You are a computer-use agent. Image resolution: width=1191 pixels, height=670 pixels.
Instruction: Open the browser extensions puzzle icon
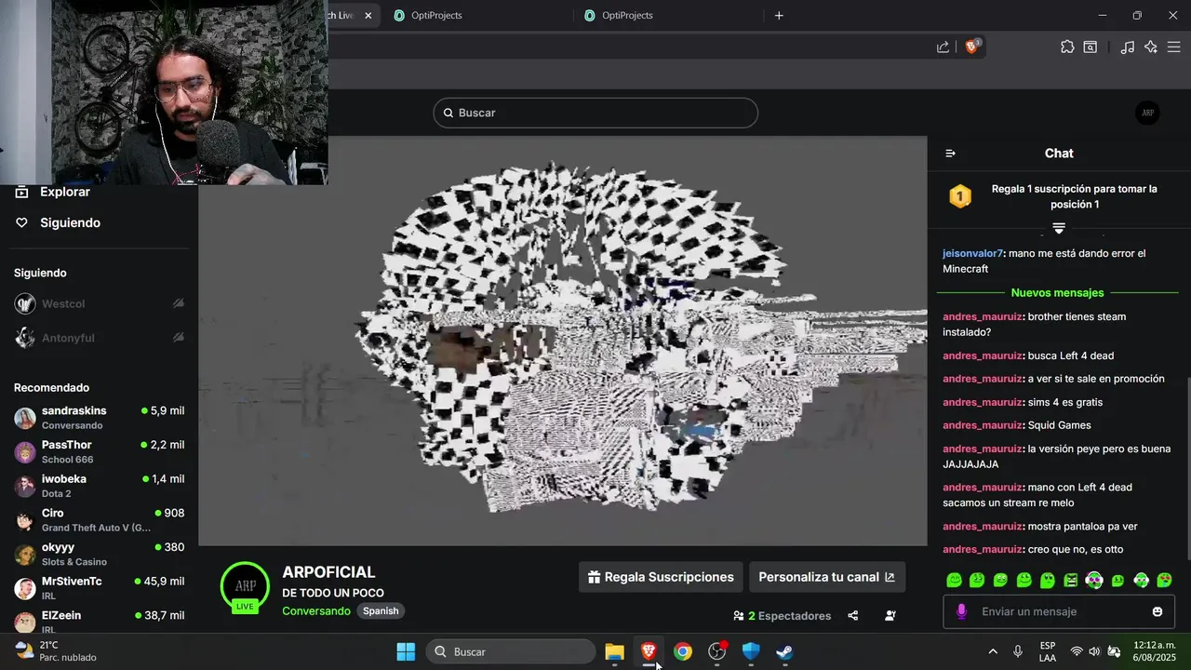[1067, 47]
